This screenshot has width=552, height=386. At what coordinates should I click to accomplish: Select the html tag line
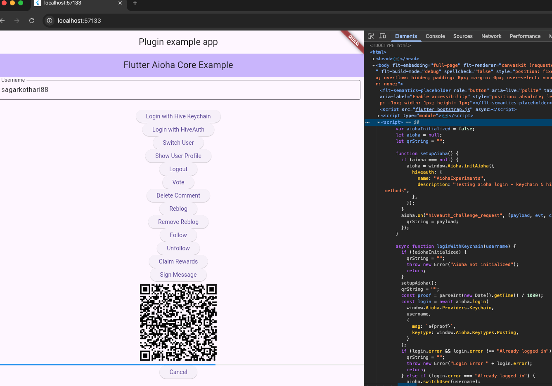(378, 52)
